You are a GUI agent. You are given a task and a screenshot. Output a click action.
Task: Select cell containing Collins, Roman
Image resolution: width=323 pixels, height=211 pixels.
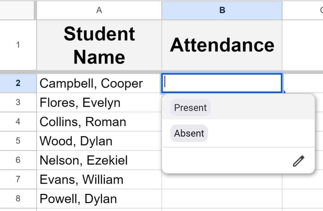99,121
